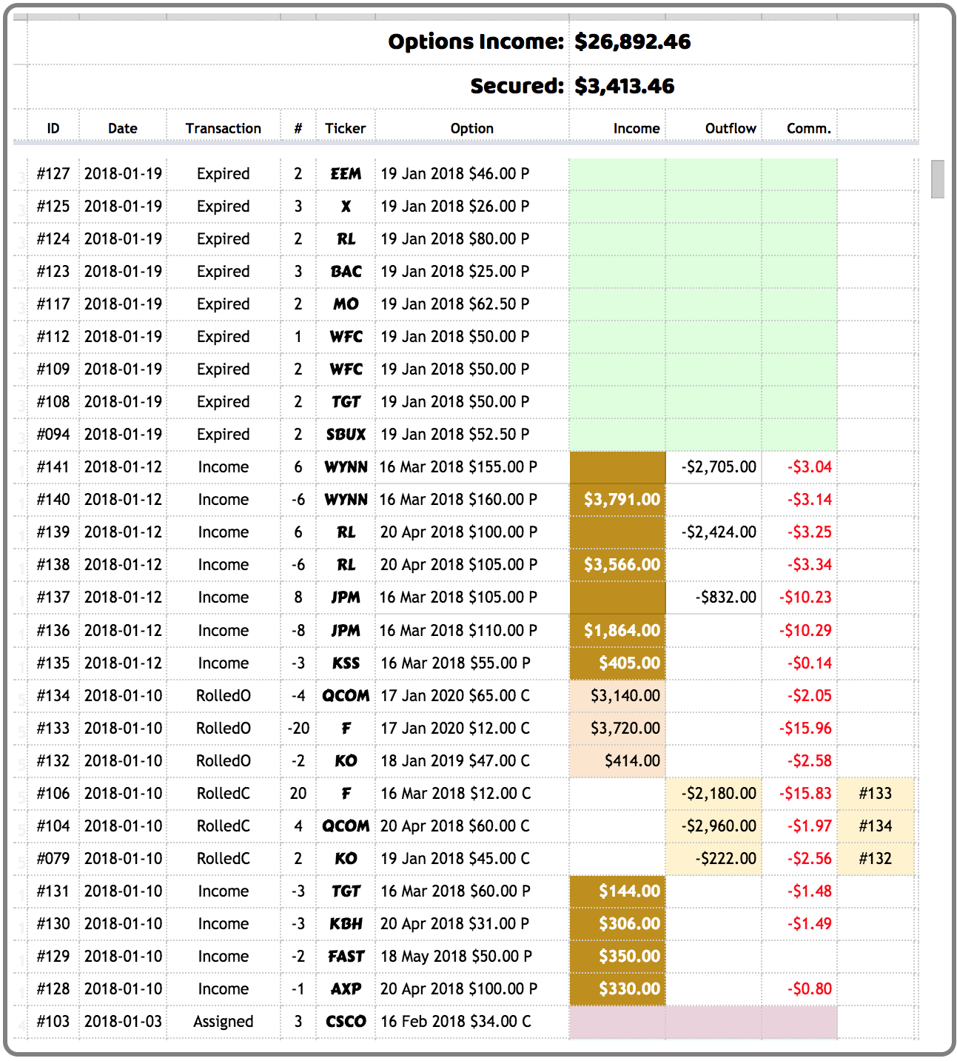Select income cell $144.00

[618, 891]
